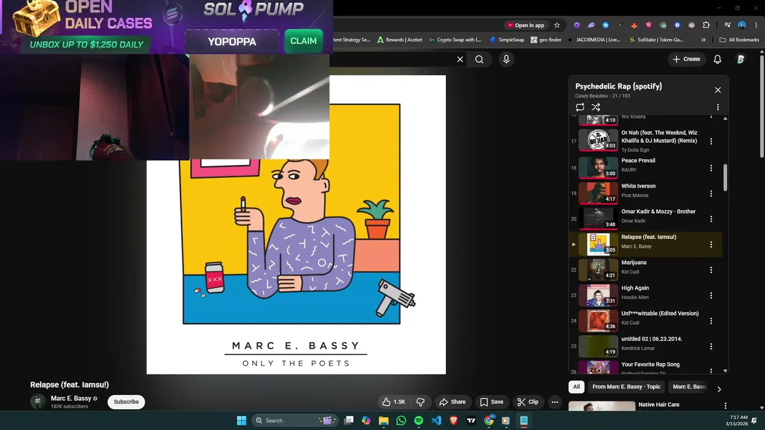Open more actions ellipsis below video
Viewport: 765px width, 430px height.
[555, 402]
